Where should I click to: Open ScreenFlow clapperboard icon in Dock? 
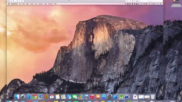click(x=127, y=97)
